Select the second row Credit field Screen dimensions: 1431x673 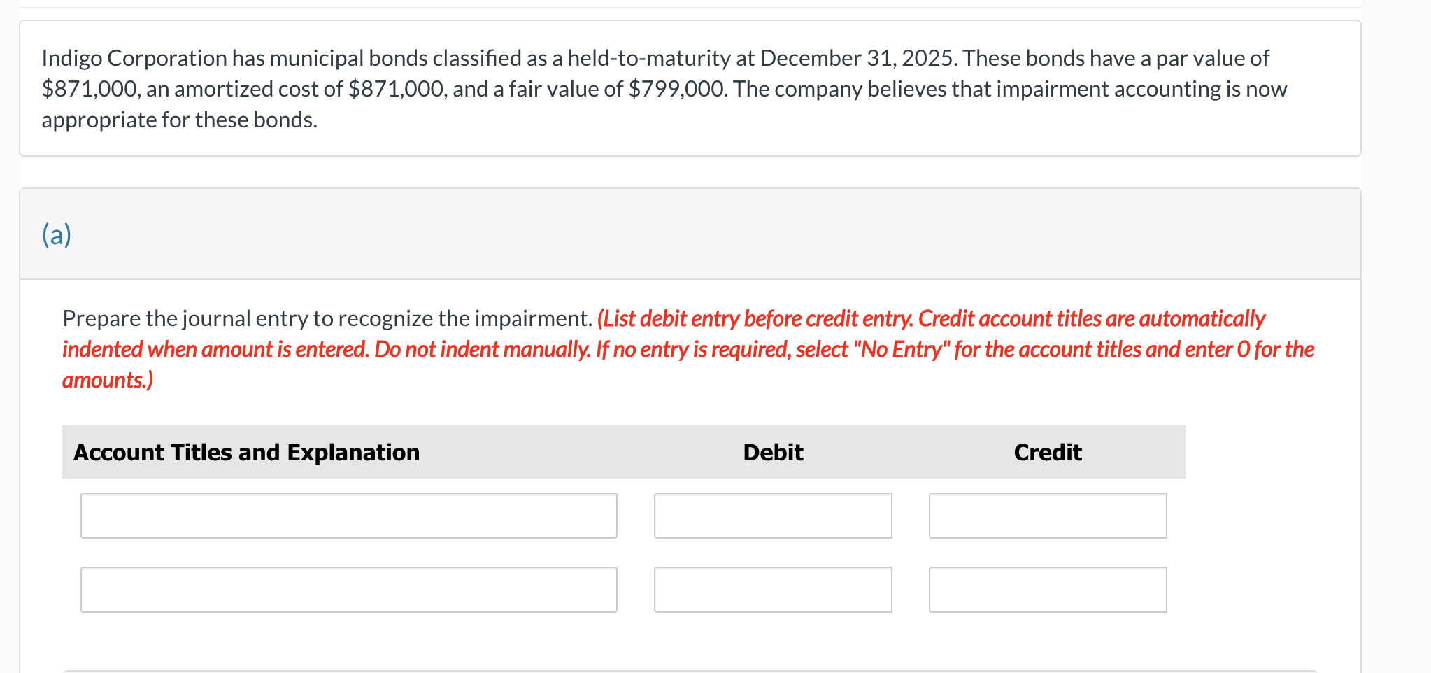click(1047, 590)
